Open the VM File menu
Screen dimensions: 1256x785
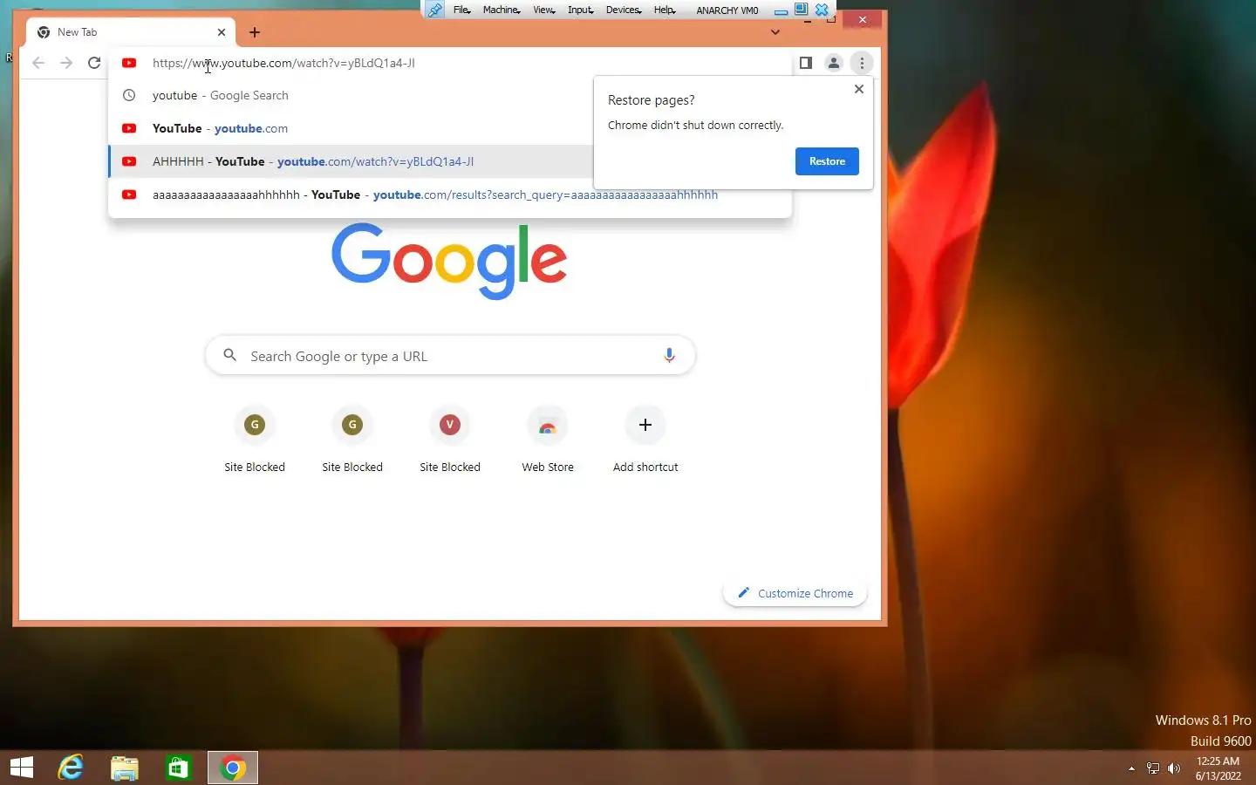coord(462,10)
